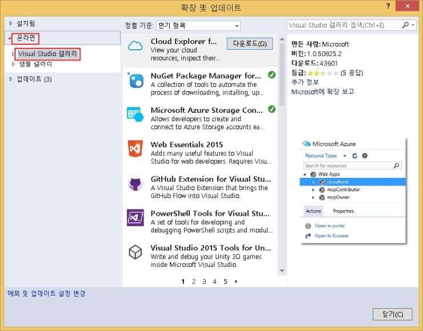Select PowerShell Tools for Visual Studio entry

tap(200, 222)
